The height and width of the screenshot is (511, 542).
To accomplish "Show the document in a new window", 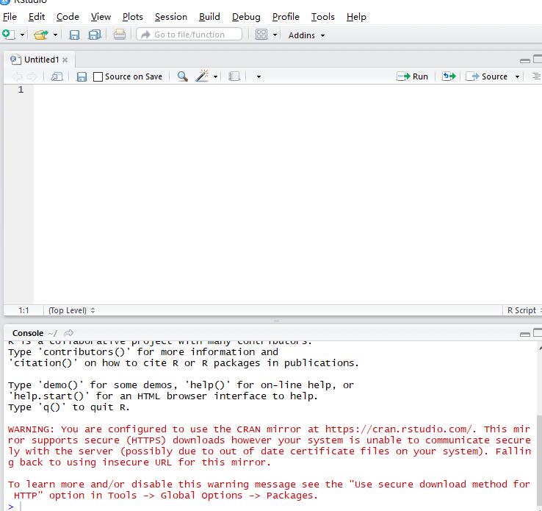I will (57, 76).
